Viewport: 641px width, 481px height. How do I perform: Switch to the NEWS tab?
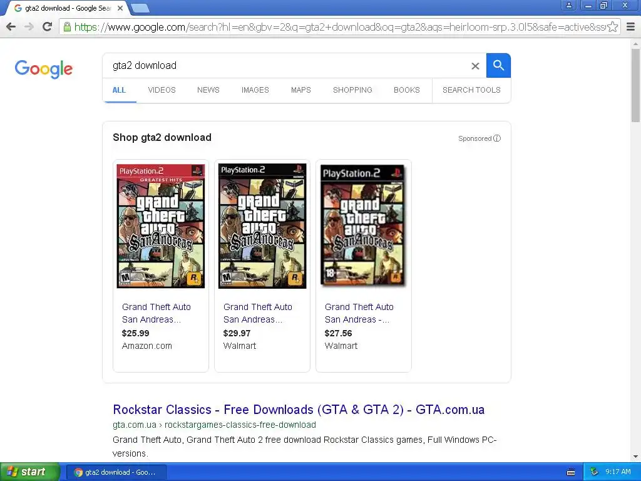click(208, 90)
